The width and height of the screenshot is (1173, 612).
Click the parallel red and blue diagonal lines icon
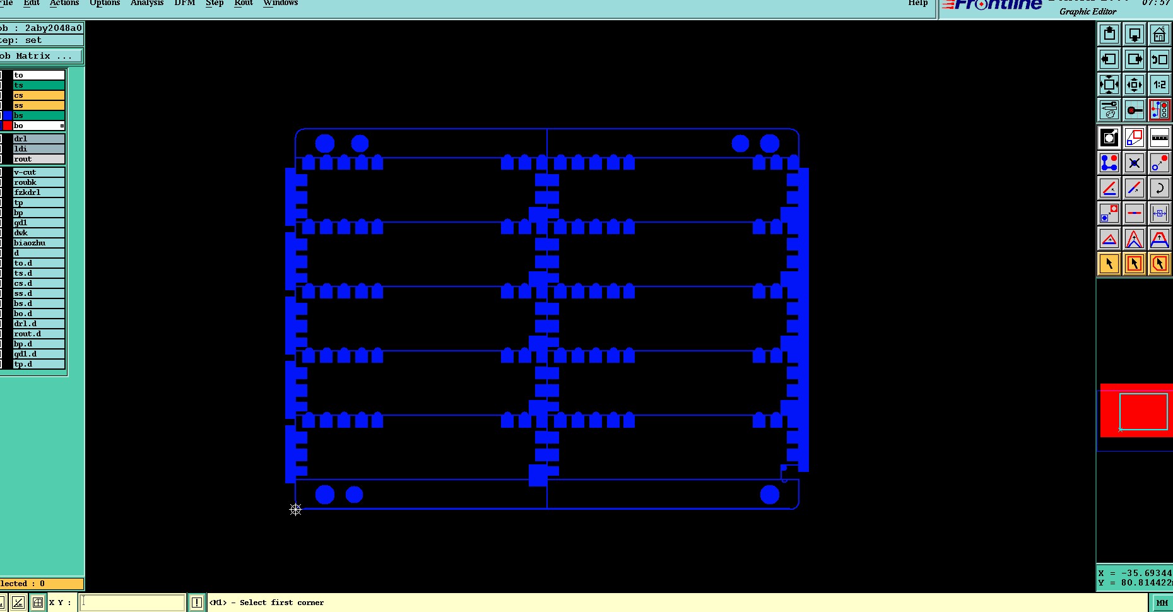coord(1135,188)
